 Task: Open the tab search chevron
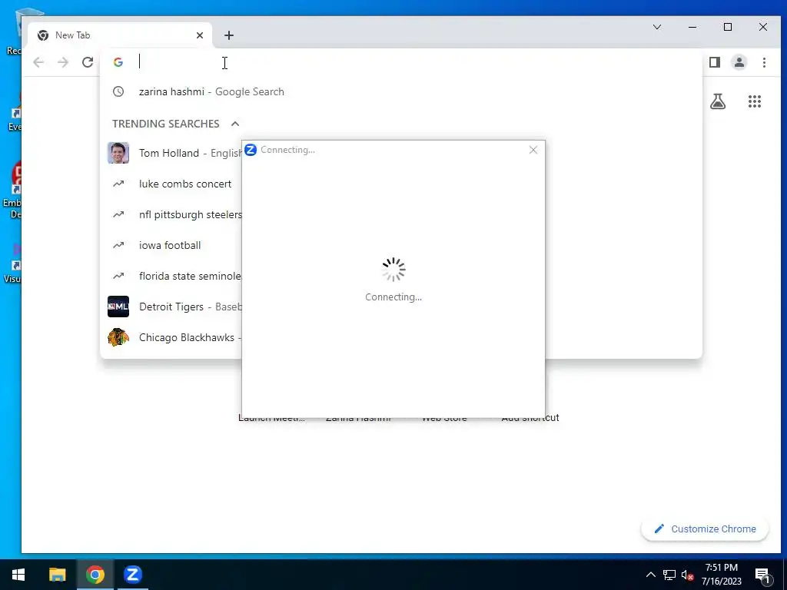657,27
